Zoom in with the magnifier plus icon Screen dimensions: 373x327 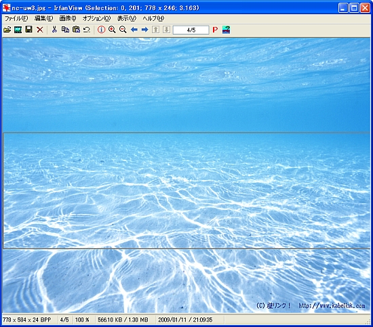(112, 30)
